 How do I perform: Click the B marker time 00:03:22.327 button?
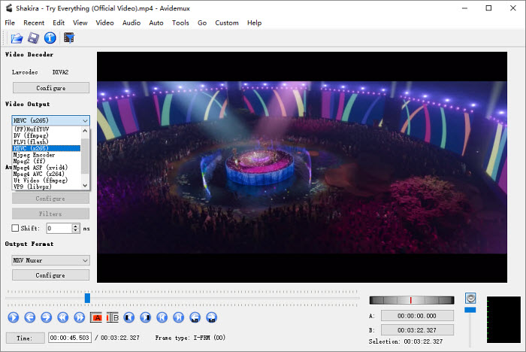(x=417, y=330)
